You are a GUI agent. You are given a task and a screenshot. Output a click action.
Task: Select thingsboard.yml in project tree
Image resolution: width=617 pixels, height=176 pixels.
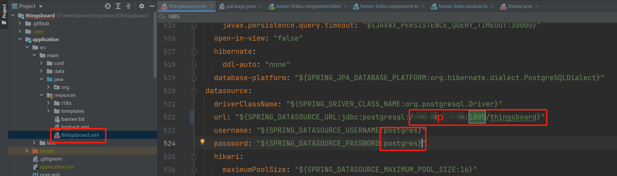(x=80, y=135)
